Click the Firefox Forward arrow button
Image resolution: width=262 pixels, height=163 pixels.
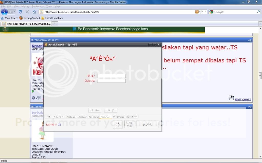click(x=11, y=12)
